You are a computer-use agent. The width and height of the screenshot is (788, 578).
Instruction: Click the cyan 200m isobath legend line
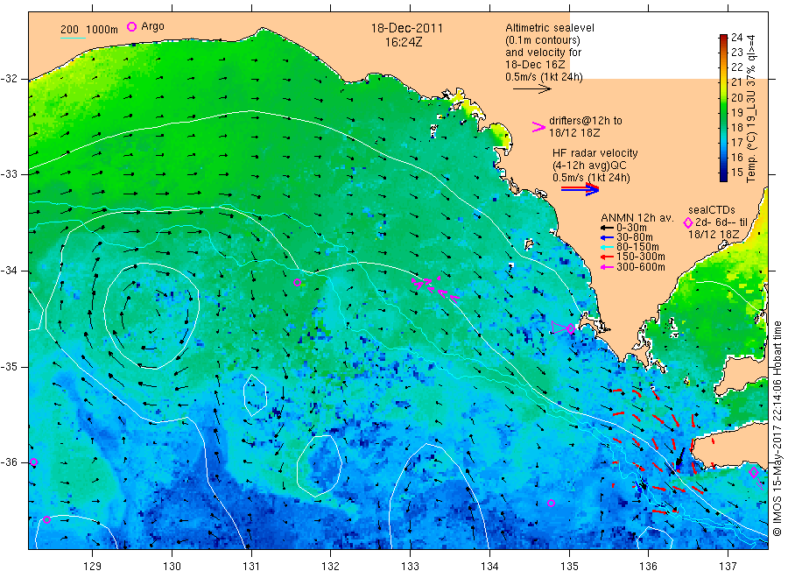(x=73, y=39)
